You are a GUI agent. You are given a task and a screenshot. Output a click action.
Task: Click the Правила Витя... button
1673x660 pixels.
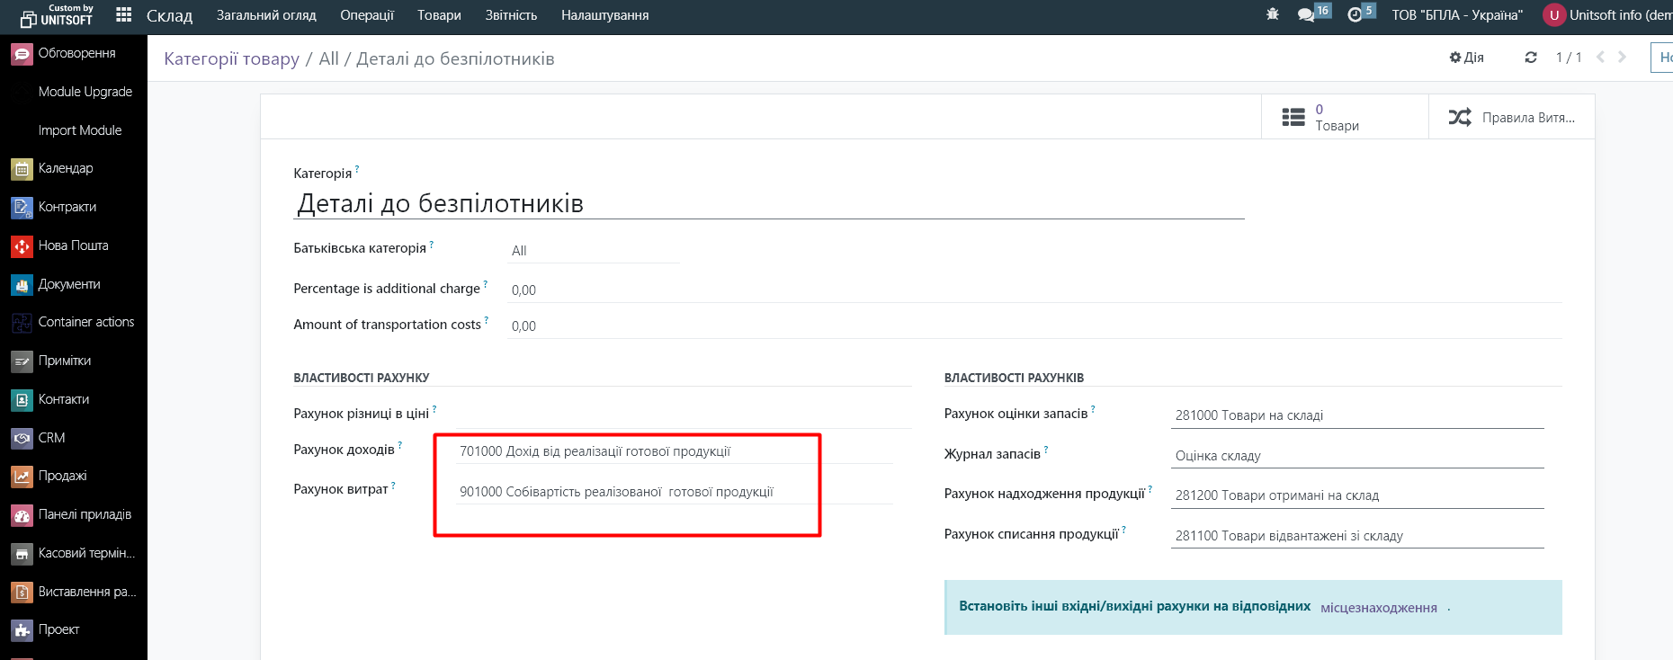point(1511,117)
